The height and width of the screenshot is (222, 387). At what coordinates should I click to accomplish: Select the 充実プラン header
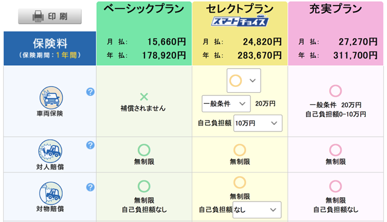coord(336,9)
